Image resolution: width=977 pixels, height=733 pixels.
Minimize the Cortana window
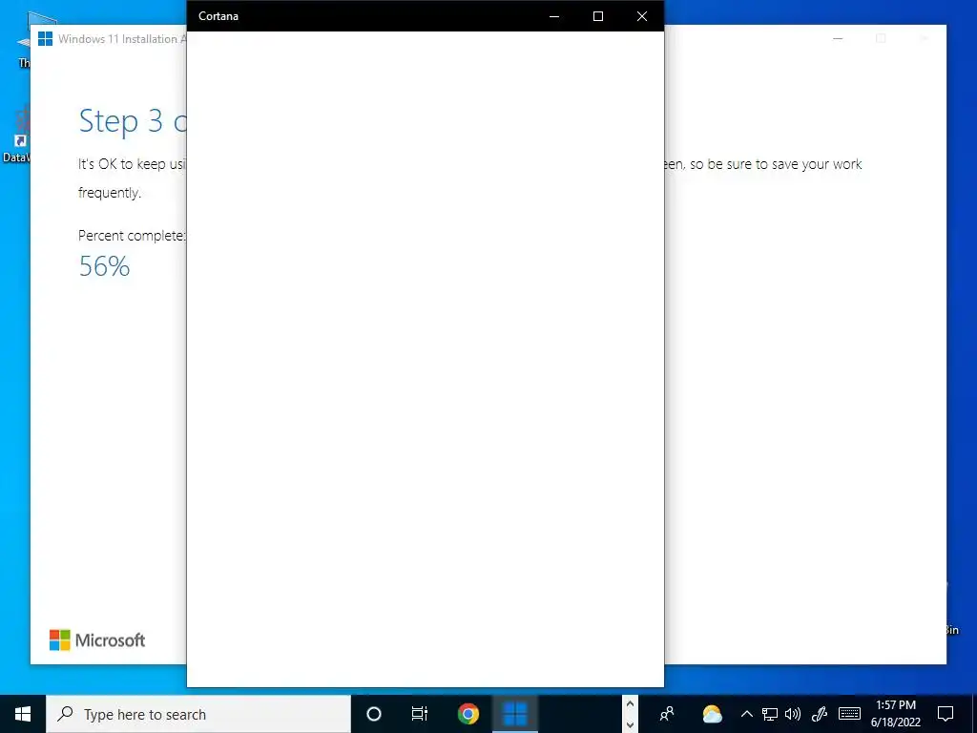pyautogui.click(x=554, y=16)
